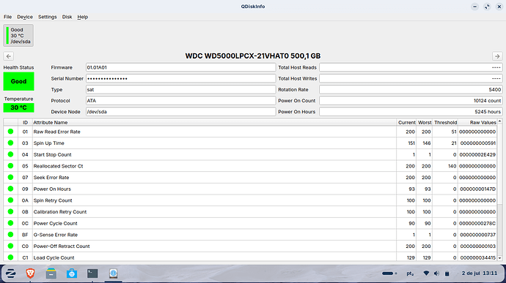Screen dimensions: 506x283
Task: Open the file manager taskbar icon
Action: coord(51,273)
